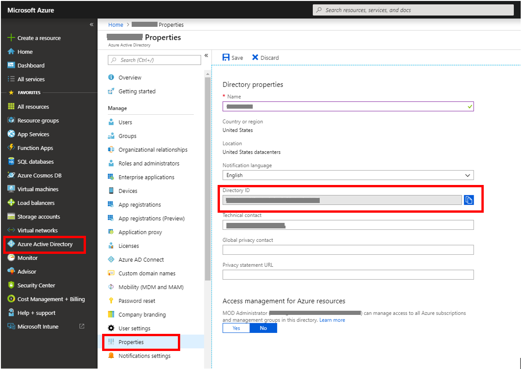Open Security Center shield icon

tap(12, 285)
